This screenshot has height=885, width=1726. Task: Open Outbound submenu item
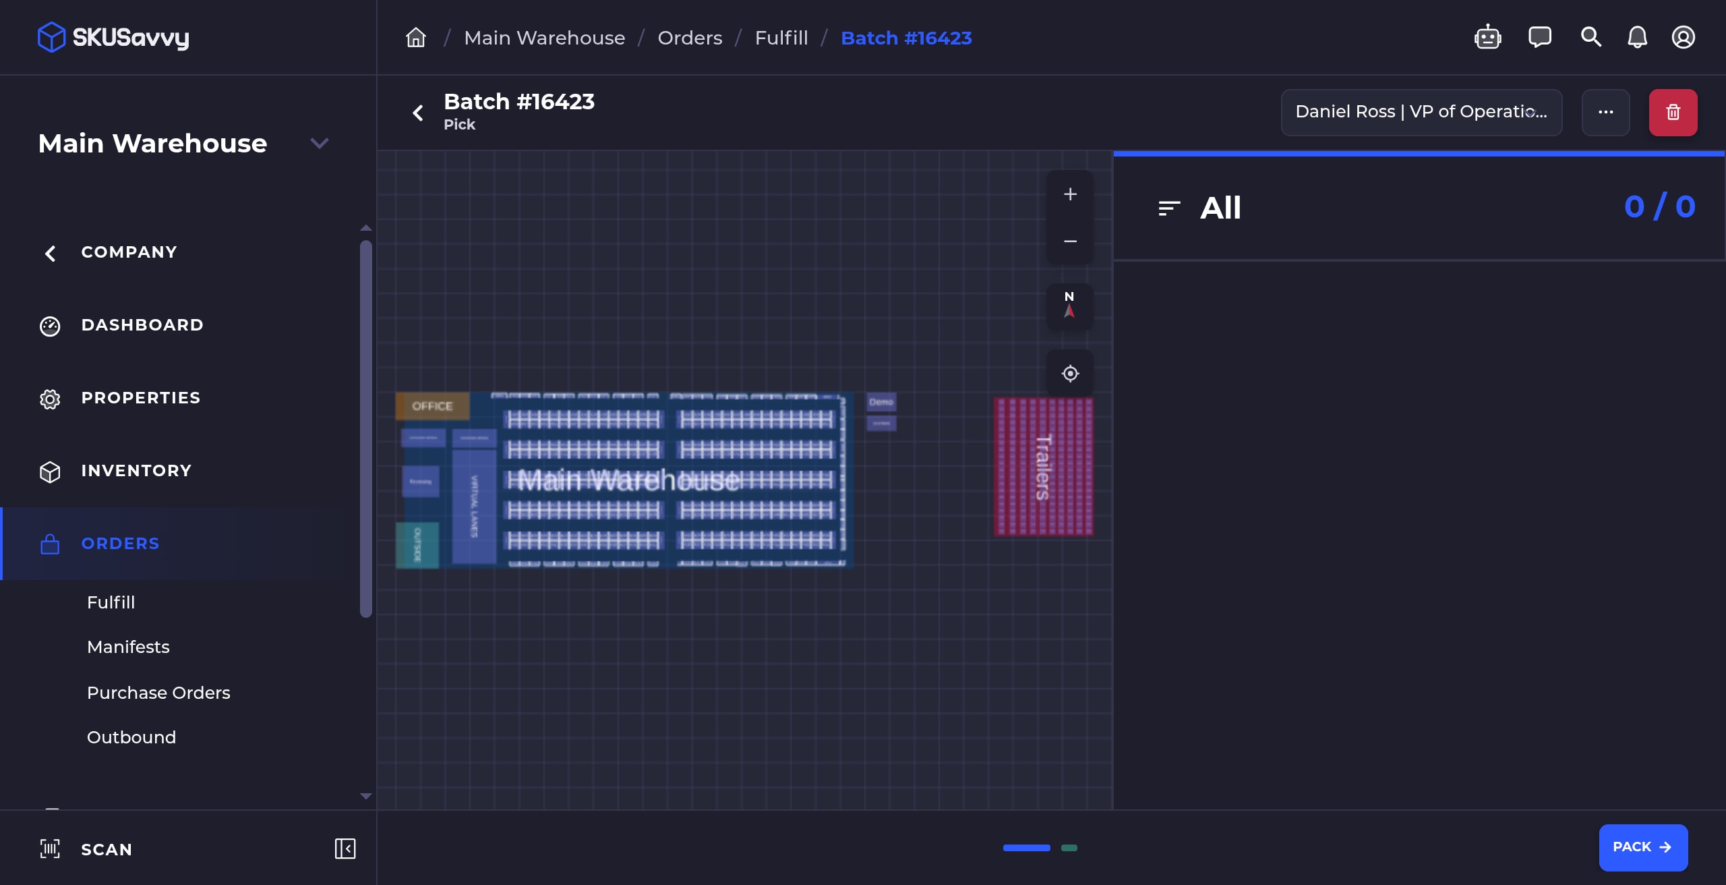131,737
